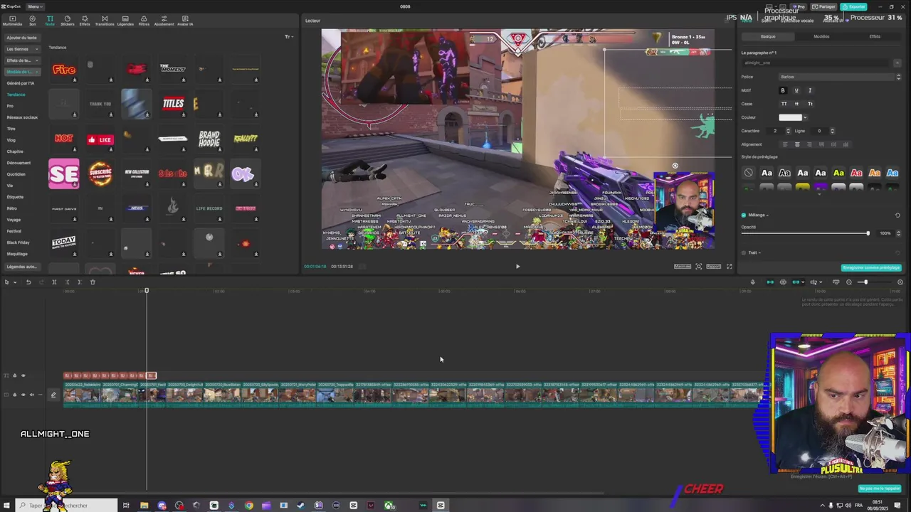Play the video preview
The height and width of the screenshot is (512, 911).
click(517, 267)
